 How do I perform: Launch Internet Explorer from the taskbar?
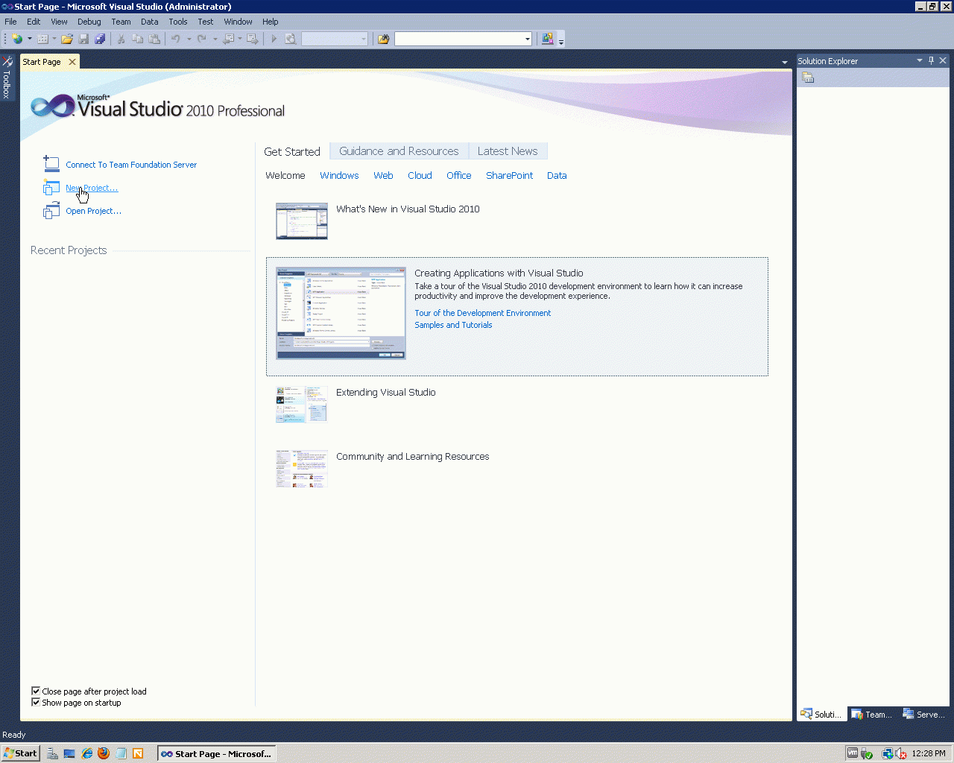(x=87, y=753)
